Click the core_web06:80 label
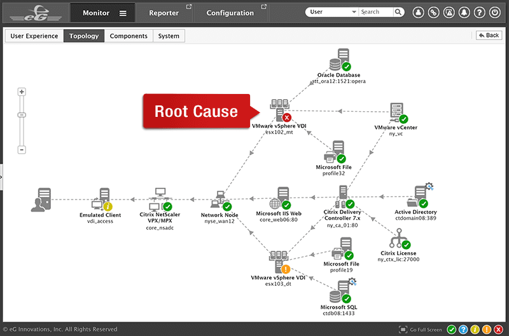This screenshot has width=509, height=336. (x=279, y=220)
